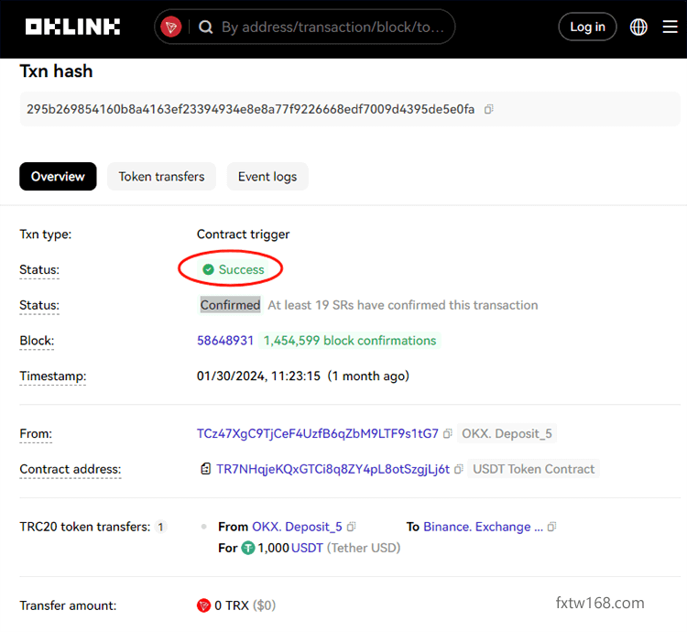Click the USDT token link
This screenshot has height=632, width=687.
(x=307, y=548)
